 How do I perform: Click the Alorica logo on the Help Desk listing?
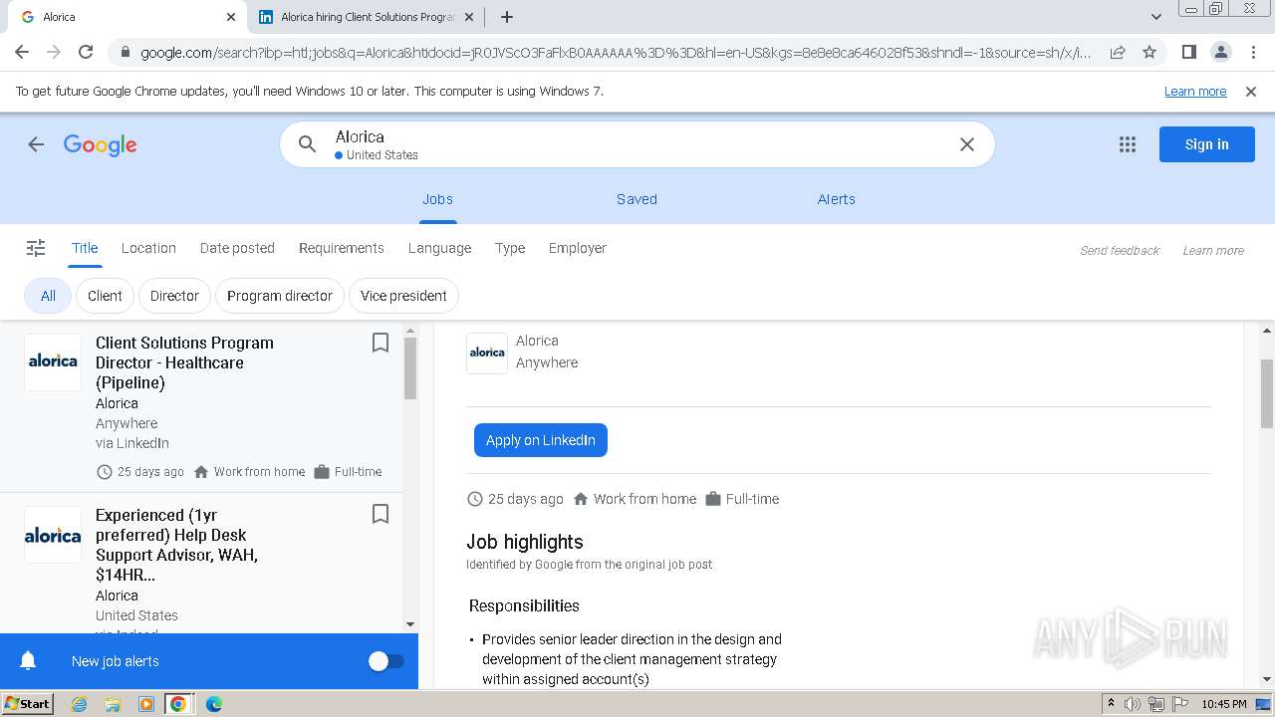53,535
